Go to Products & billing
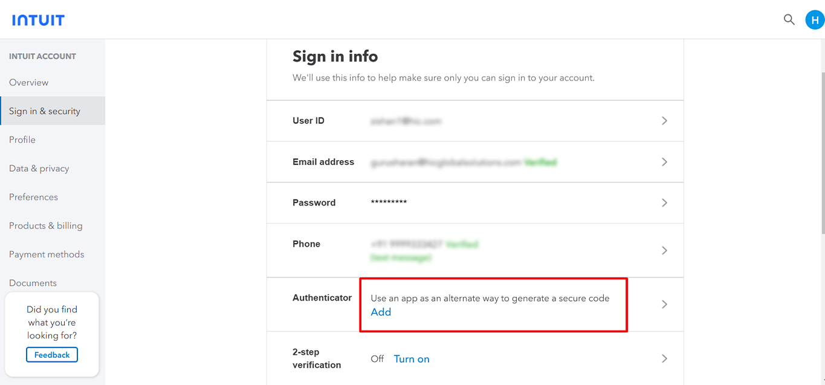The width and height of the screenshot is (825, 385). [x=46, y=226]
